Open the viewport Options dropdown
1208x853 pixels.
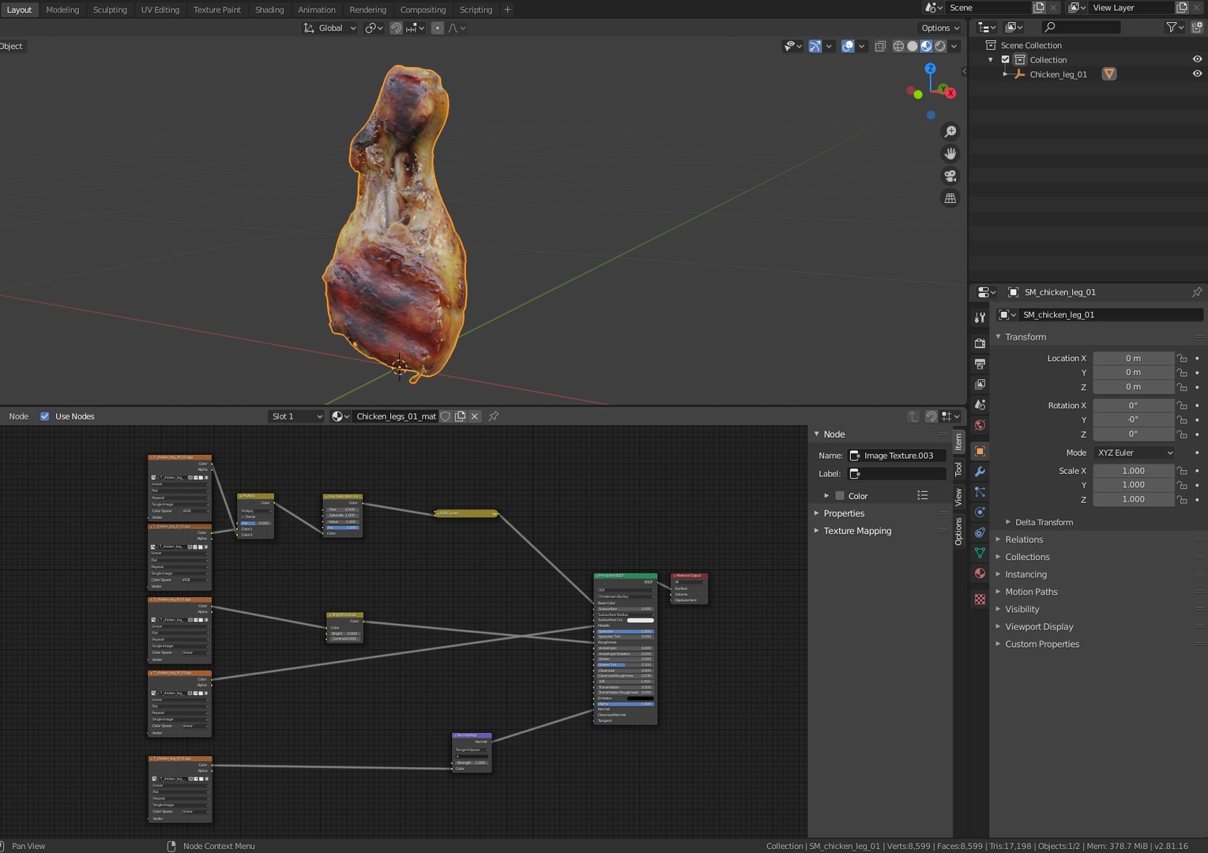tap(940, 28)
